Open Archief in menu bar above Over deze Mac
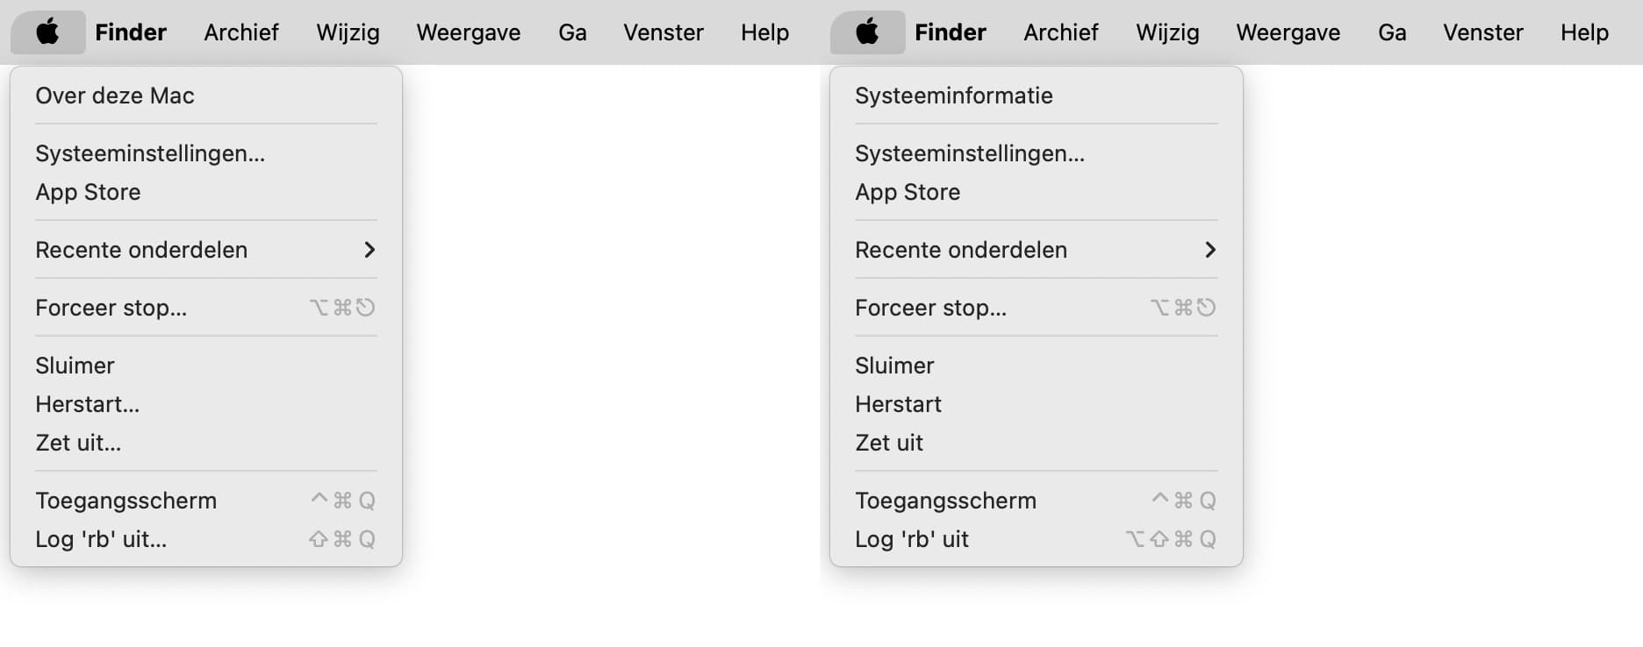 click(241, 32)
